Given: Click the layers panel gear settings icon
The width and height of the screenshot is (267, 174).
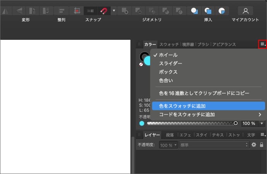Looking at the screenshot, I should [x=254, y=145].
